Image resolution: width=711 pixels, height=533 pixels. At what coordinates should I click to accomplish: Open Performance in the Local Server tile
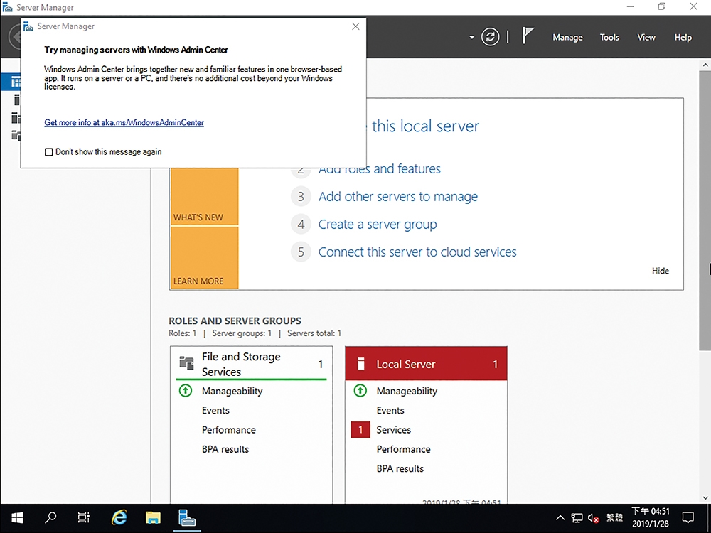(x=404, y=449)
